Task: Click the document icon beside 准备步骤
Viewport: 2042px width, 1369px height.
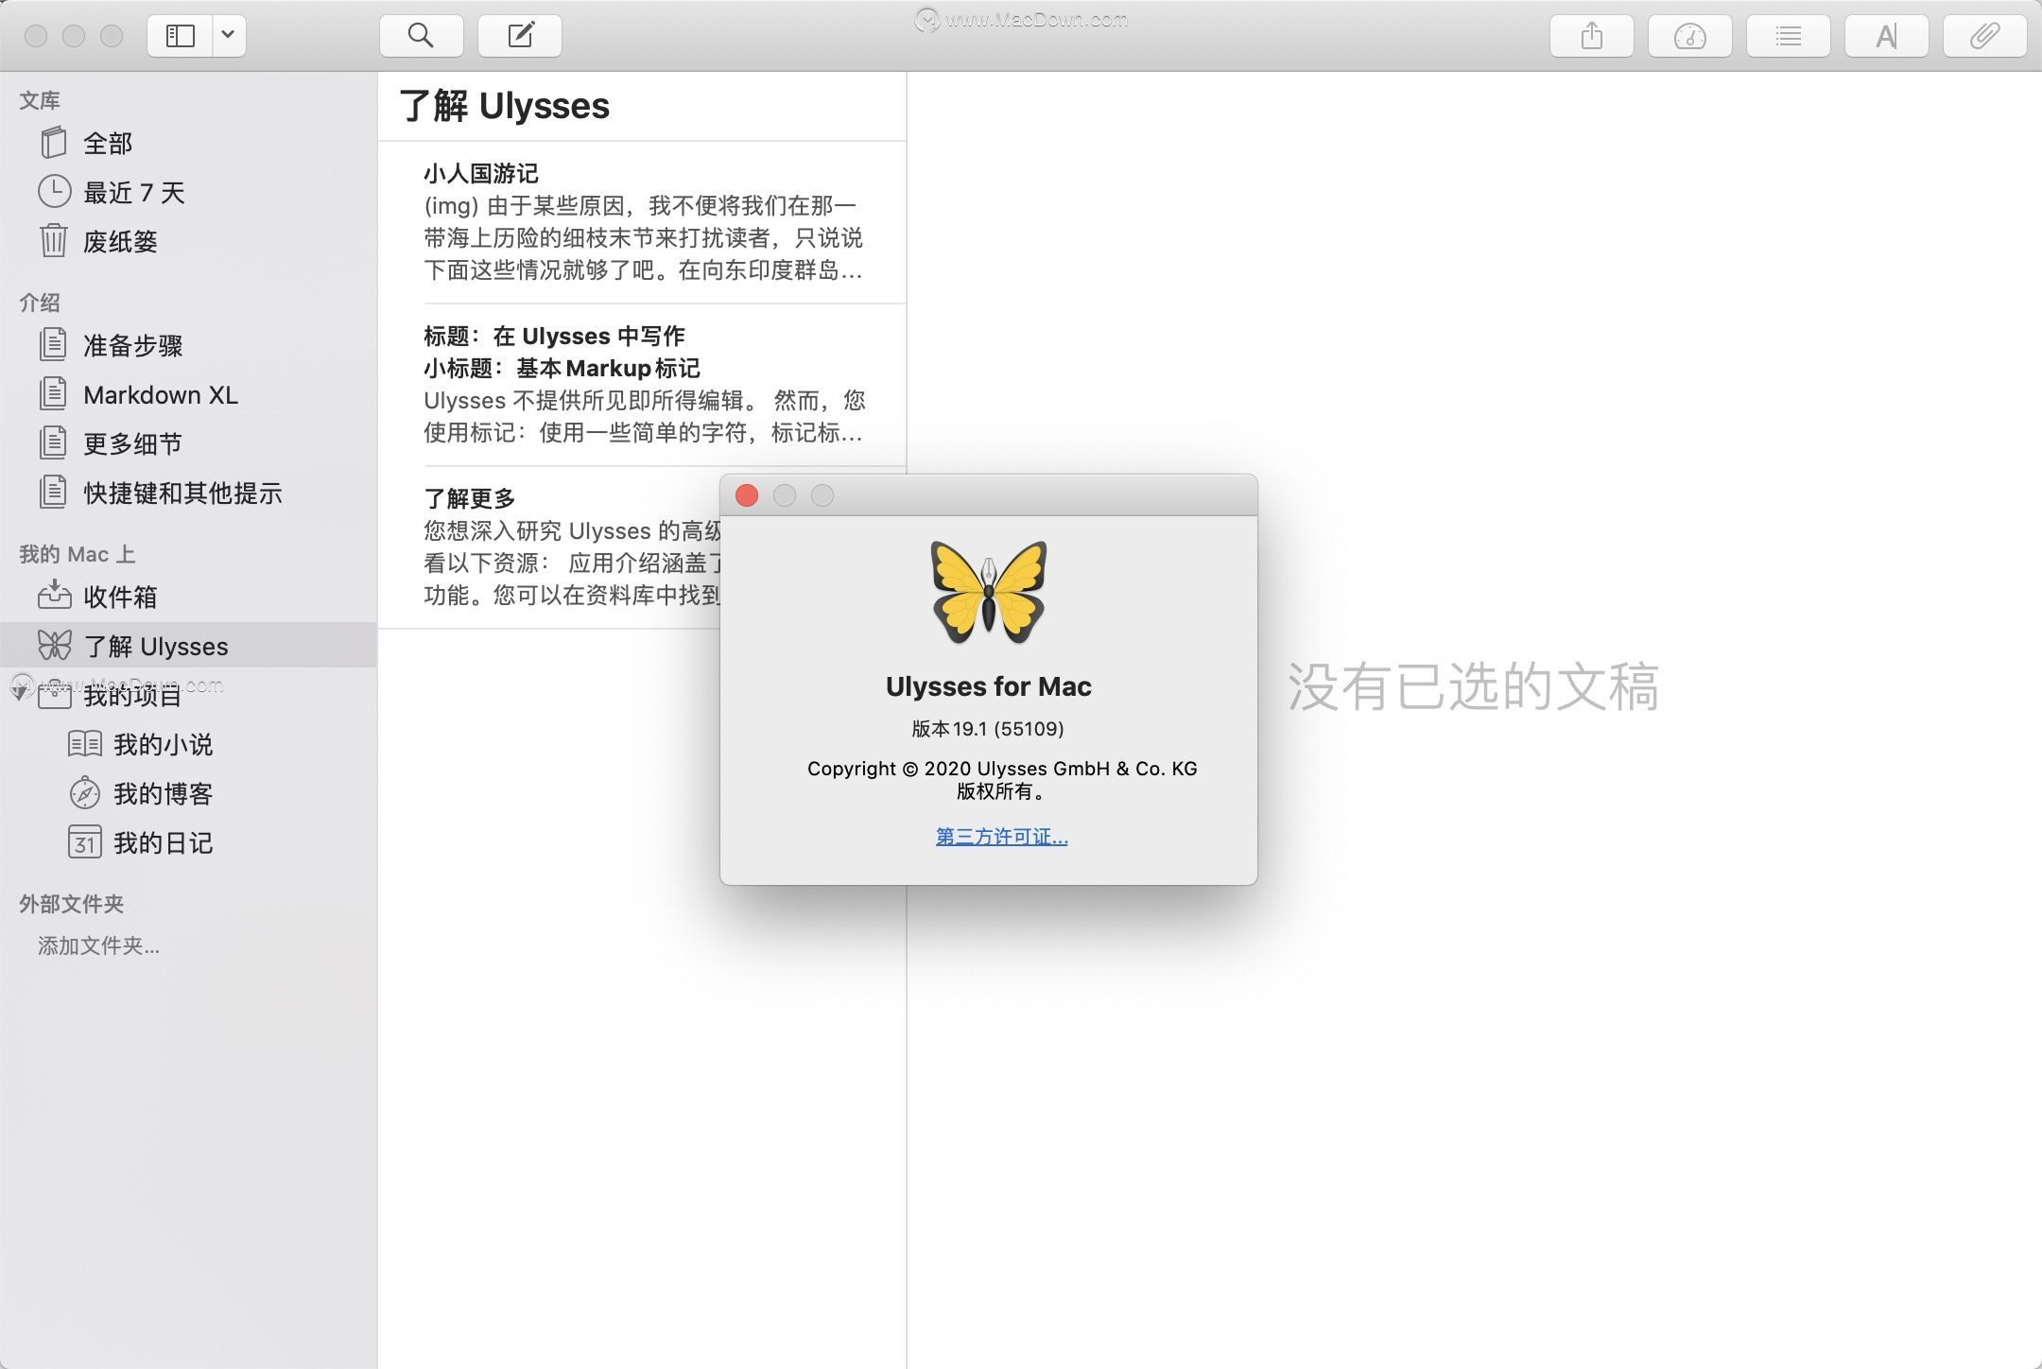Action: click(x=54, y=344)
